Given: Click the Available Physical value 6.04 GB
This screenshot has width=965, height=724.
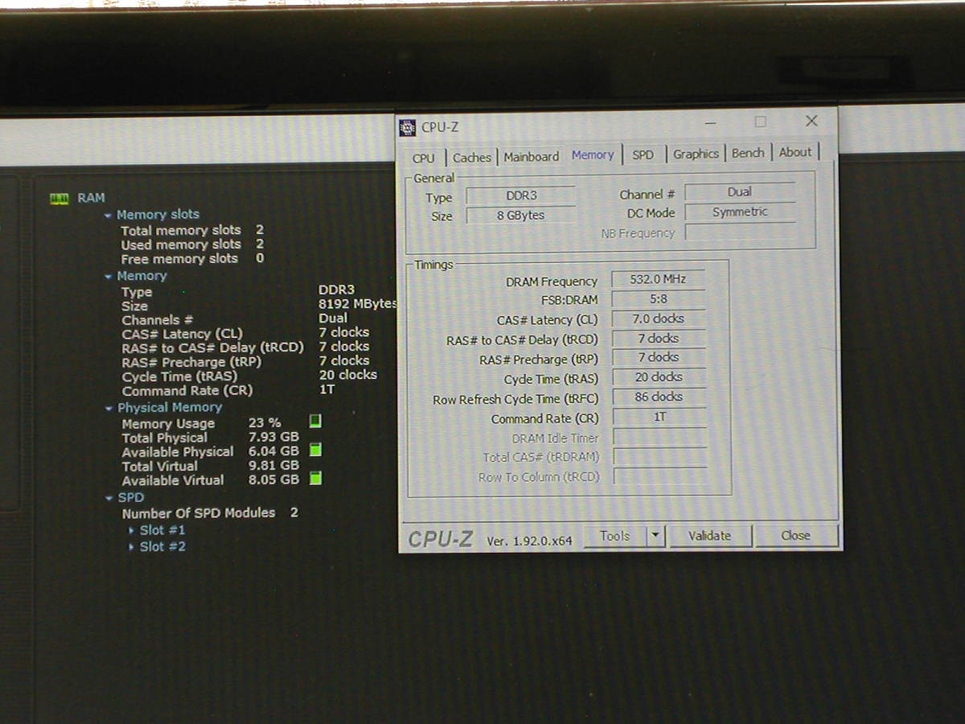Looking at the screenshot, I should (x=273, y=451).
